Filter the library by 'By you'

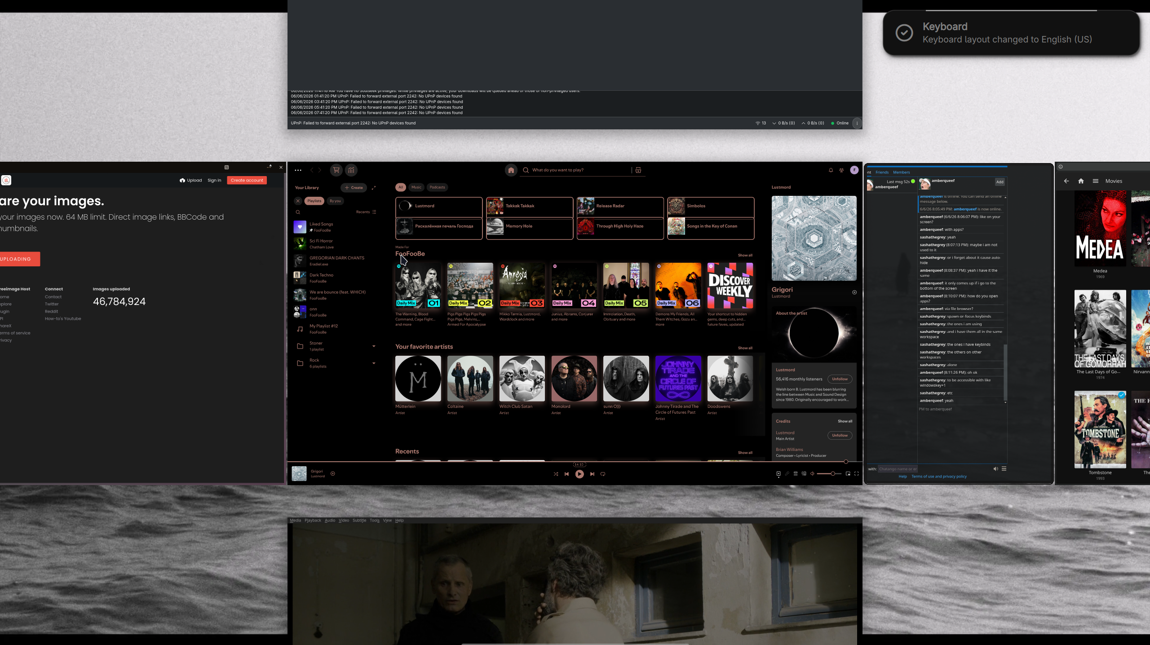[335, 201]
